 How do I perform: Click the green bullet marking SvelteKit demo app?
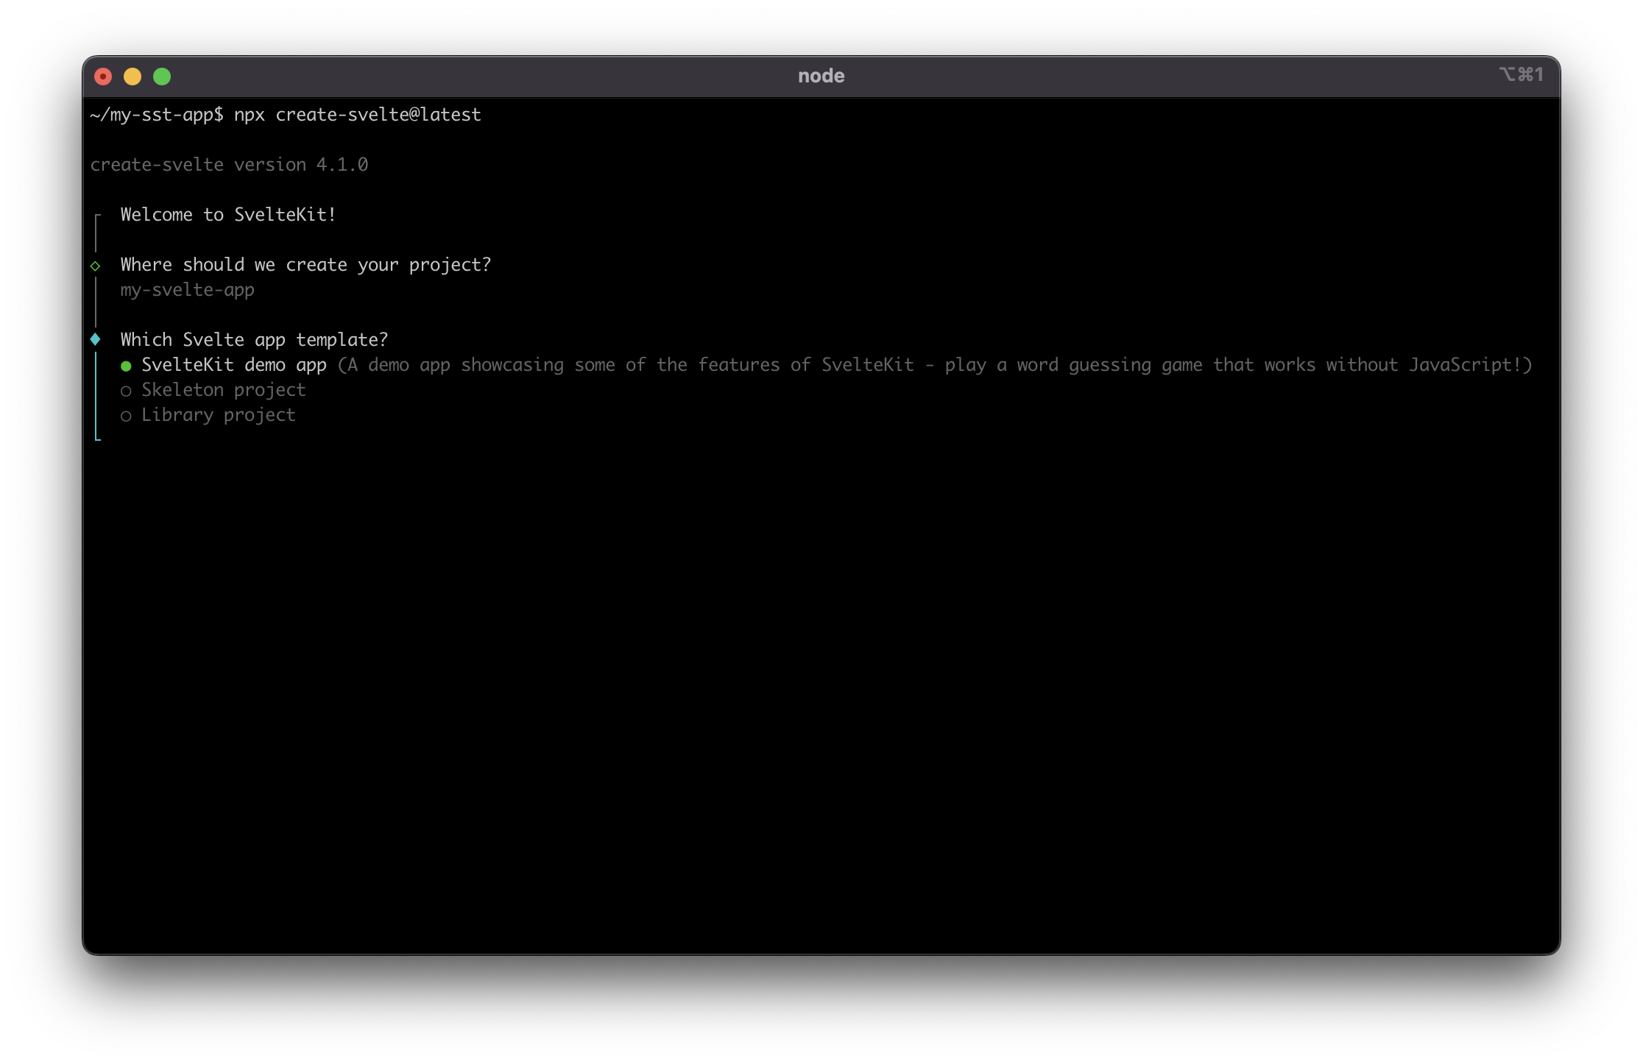127,364
